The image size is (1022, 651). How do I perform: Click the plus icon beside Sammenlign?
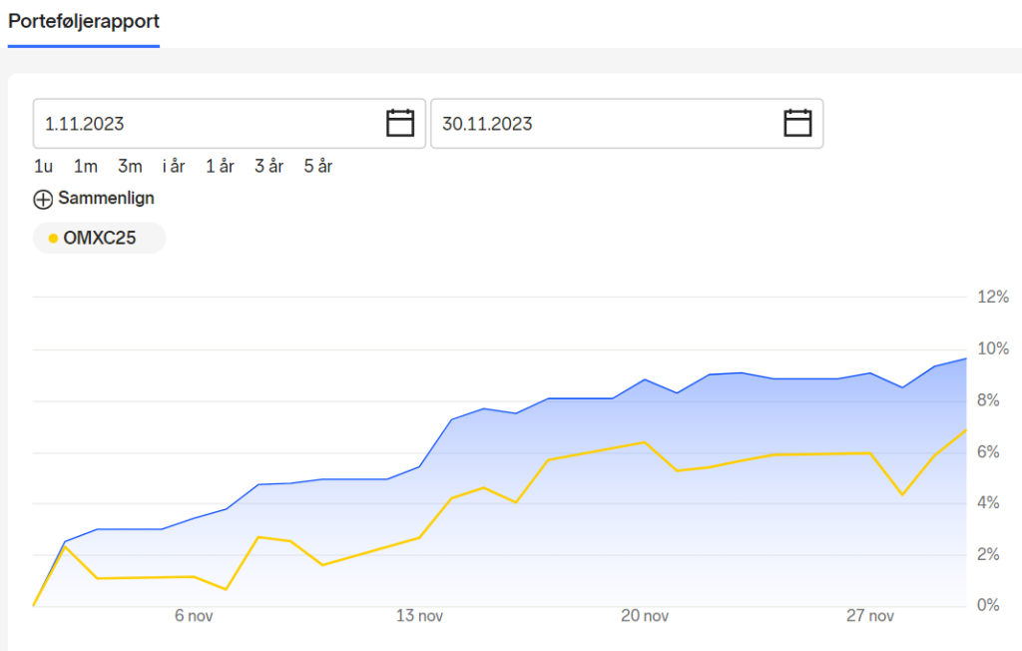(x=43, y=199)
